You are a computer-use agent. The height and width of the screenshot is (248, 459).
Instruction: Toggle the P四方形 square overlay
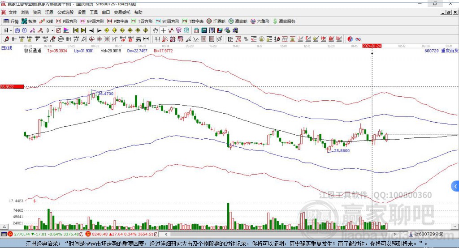pos(67,21)
